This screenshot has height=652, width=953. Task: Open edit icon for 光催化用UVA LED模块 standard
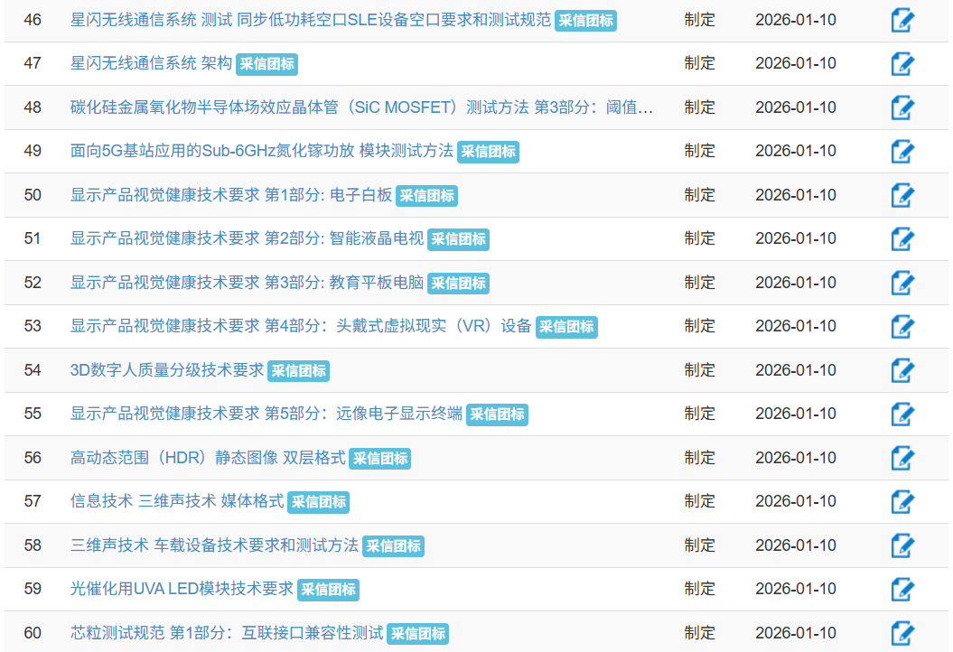pos(902,590)
